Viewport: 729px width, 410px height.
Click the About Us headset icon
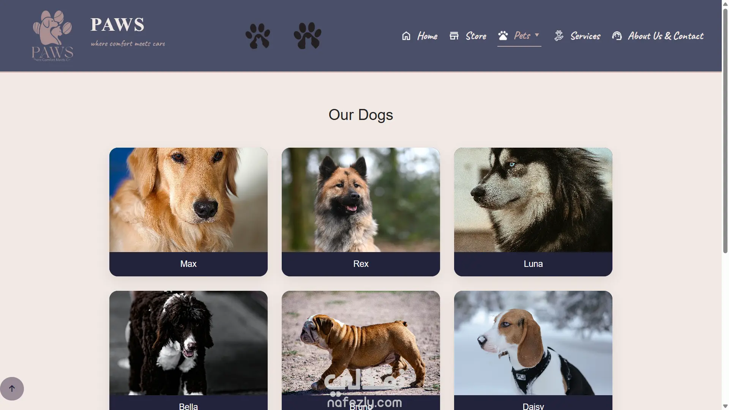pos(617,36)
